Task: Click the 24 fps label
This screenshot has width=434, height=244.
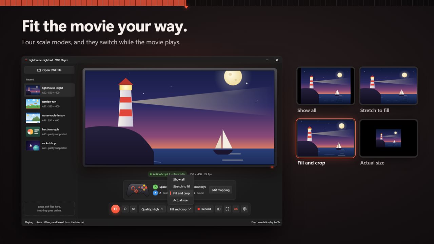Action: point(208,174)
